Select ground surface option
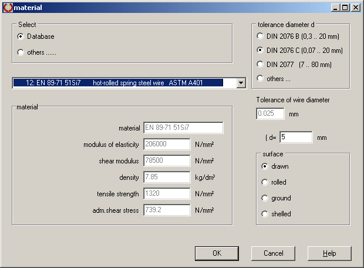 265,198
